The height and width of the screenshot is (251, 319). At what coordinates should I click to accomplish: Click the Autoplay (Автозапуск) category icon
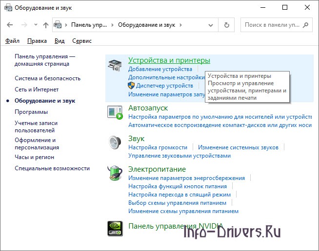(x=115, y=112)
